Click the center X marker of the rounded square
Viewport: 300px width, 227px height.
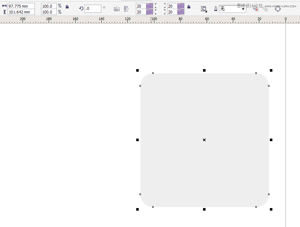click(x=204, y=140)
